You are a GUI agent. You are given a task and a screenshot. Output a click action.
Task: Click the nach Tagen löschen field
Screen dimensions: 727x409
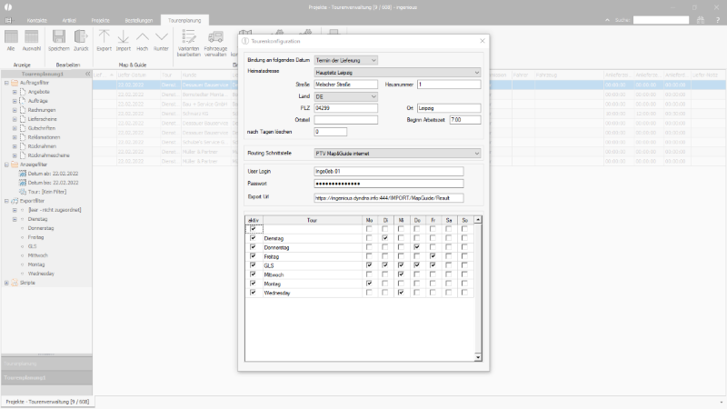point(331,132)
